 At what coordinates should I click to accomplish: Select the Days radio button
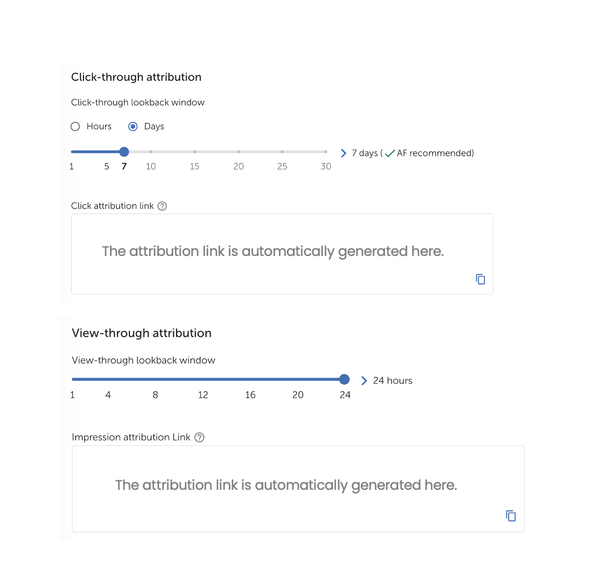[133, 127]
